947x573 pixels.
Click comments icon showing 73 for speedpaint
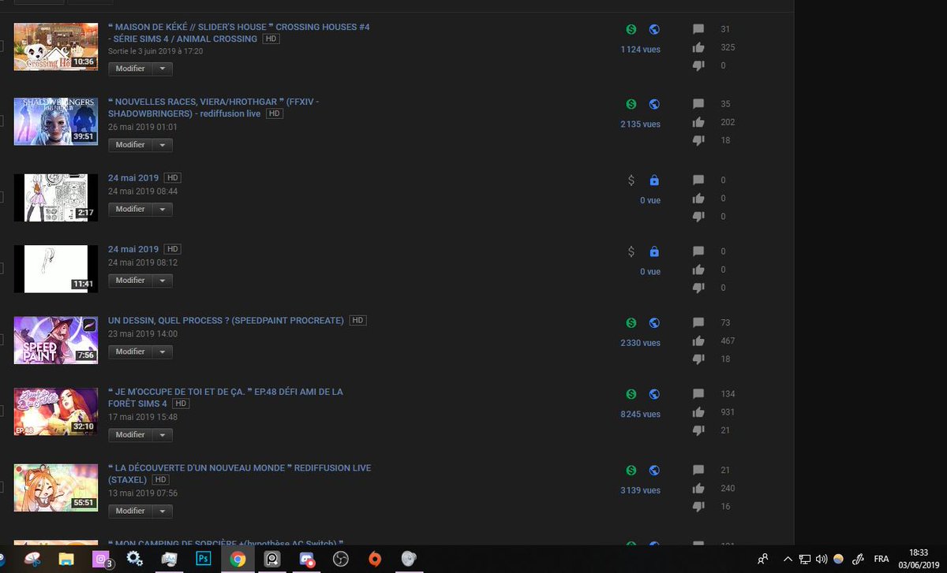pos(698,323)
